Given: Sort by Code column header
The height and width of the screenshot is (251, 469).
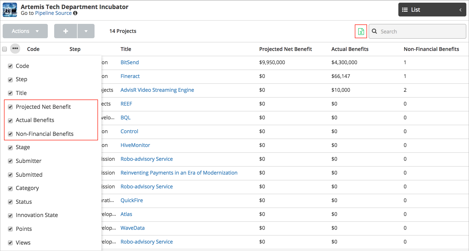Looking at the screenshot, I should (x=33, y=49).
